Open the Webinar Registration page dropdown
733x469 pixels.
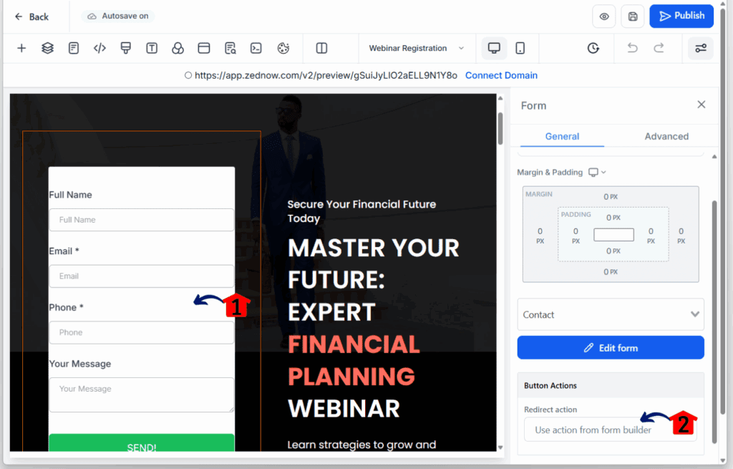pyautogui.click(x=416, y=48)
